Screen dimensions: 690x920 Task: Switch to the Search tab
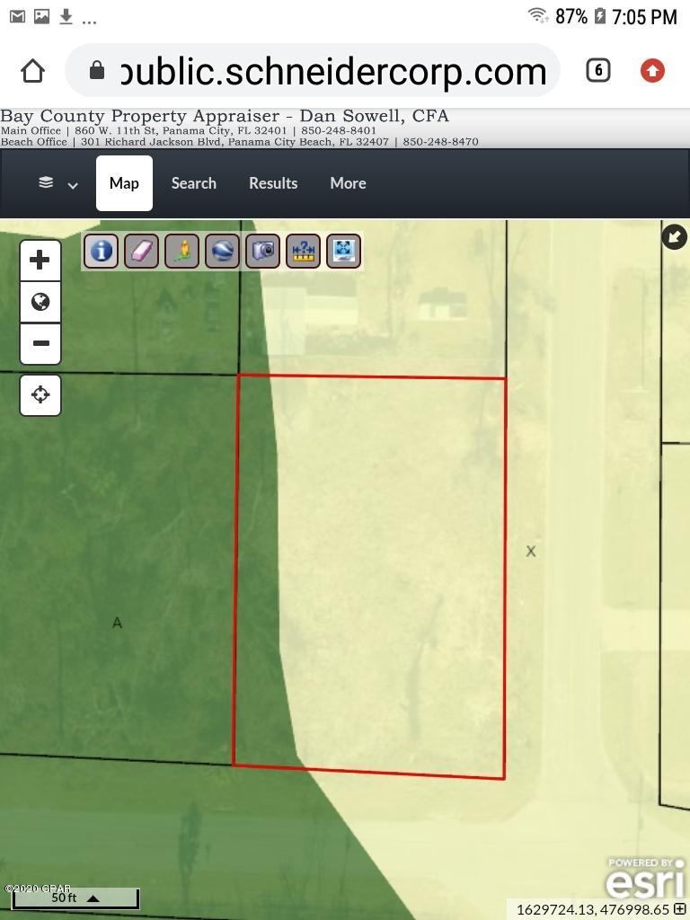tap(194, 183)
